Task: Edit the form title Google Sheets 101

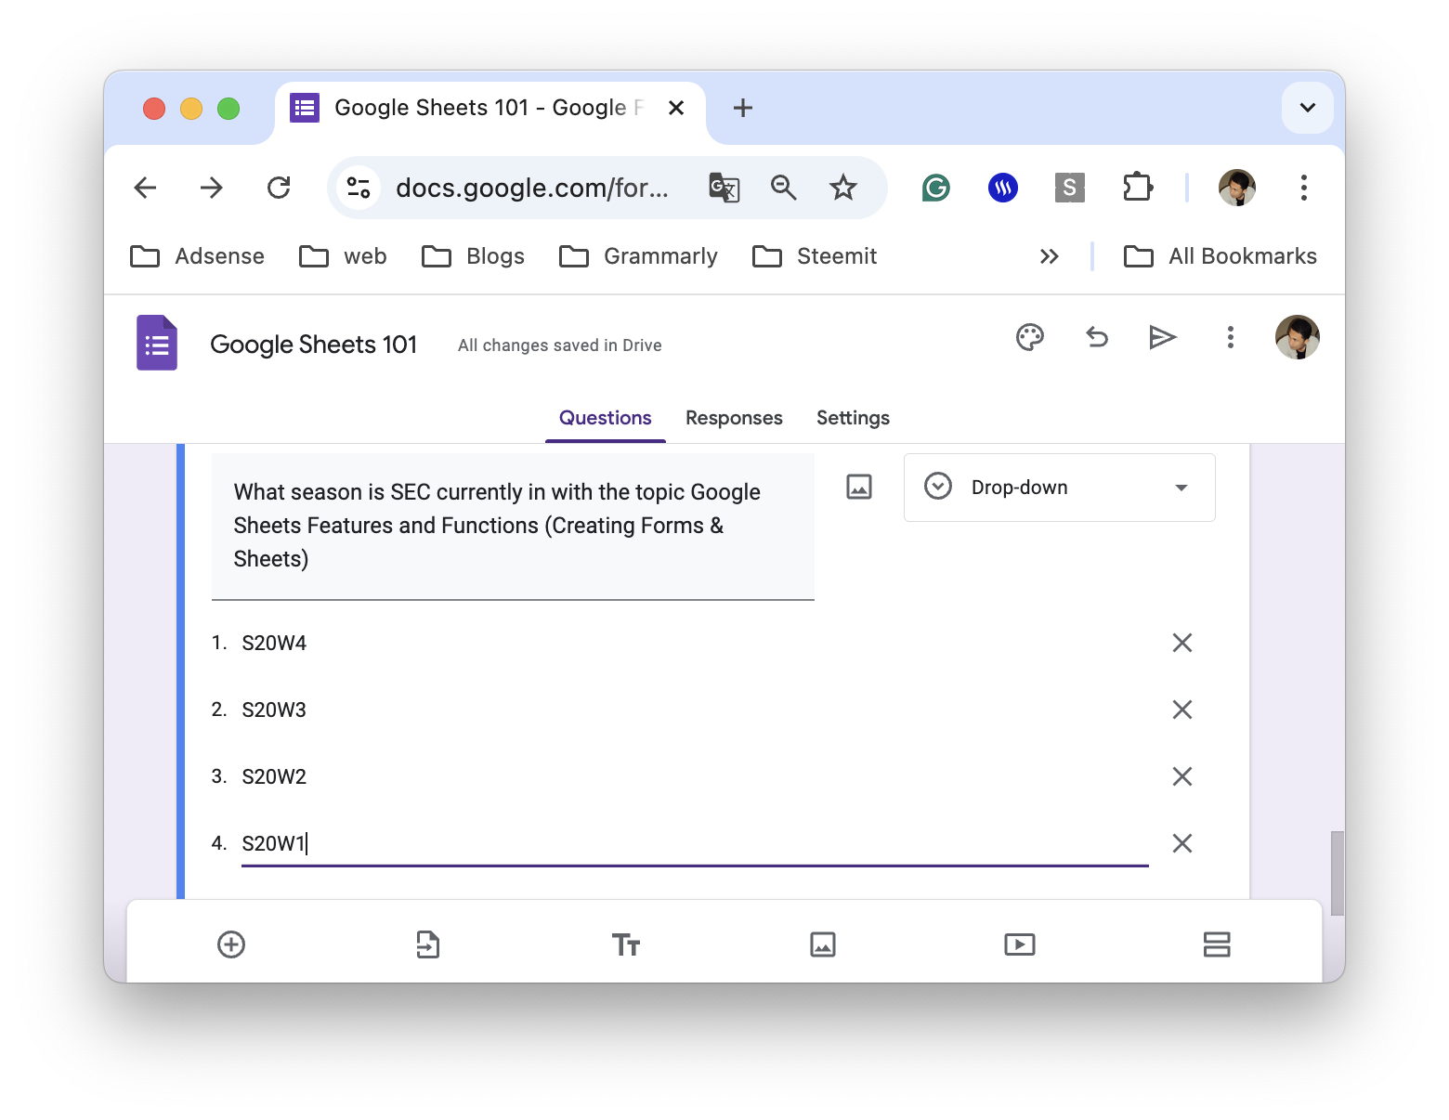Action: click(314, 345)
